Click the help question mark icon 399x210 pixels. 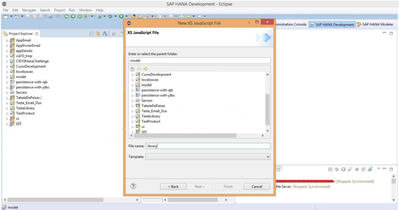(x=133, y=186)
